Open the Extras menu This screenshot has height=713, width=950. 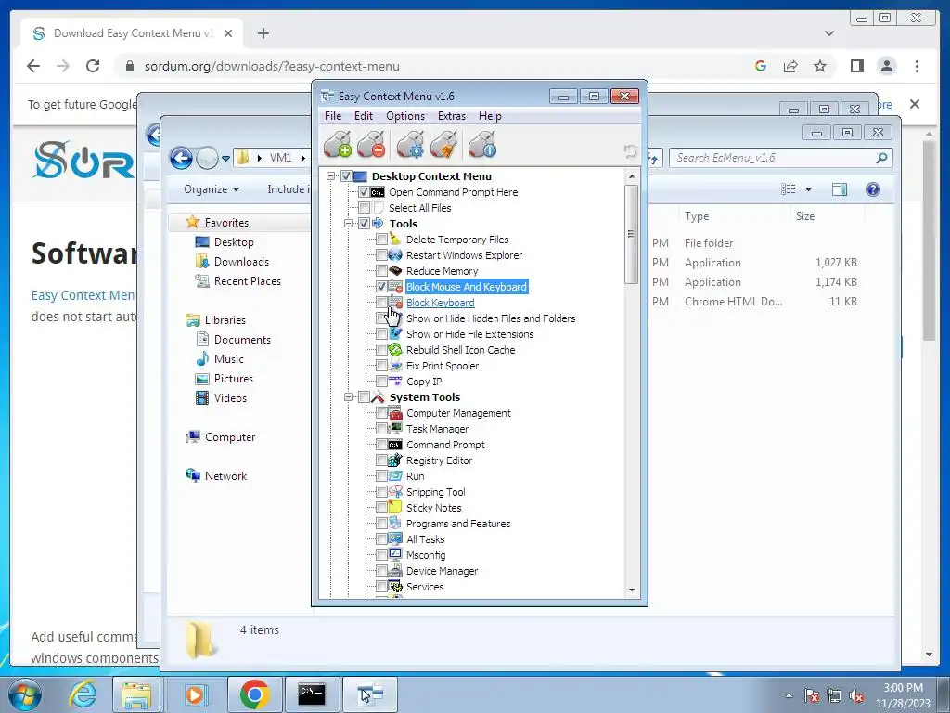click(x=452, y=116)
